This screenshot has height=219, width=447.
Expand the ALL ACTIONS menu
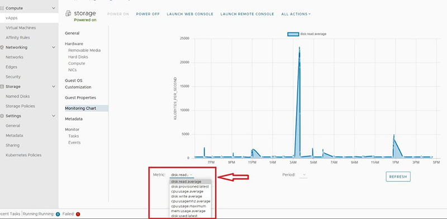point(296,14)
